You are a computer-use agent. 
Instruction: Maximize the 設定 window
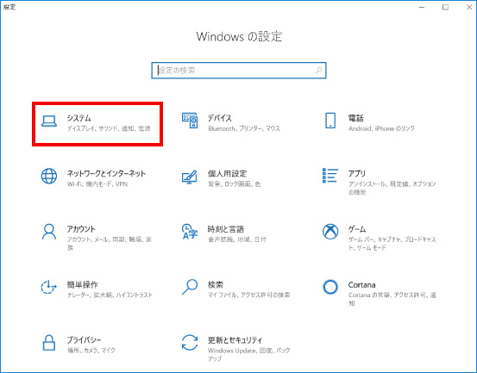click(x=445, y=7)
